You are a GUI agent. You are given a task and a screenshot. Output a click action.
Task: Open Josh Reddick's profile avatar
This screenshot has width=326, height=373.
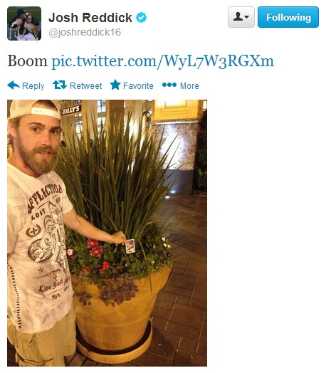point(24,23)
